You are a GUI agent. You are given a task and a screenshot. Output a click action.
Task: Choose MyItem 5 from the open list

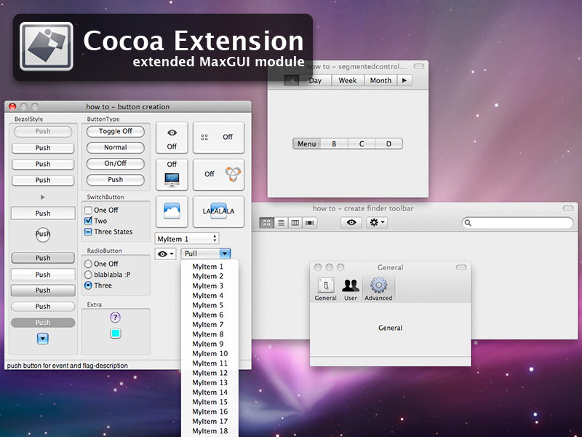210,305
